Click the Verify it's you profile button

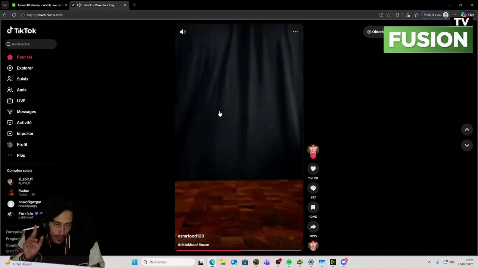pos(435,15)
